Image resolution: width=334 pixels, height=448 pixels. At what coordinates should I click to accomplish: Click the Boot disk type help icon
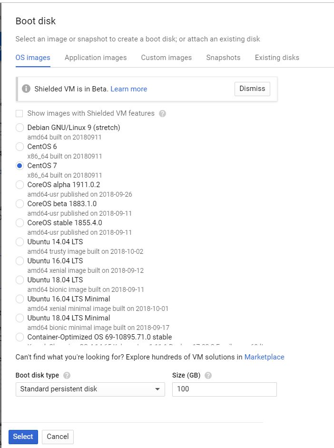[x=67, y=376]
